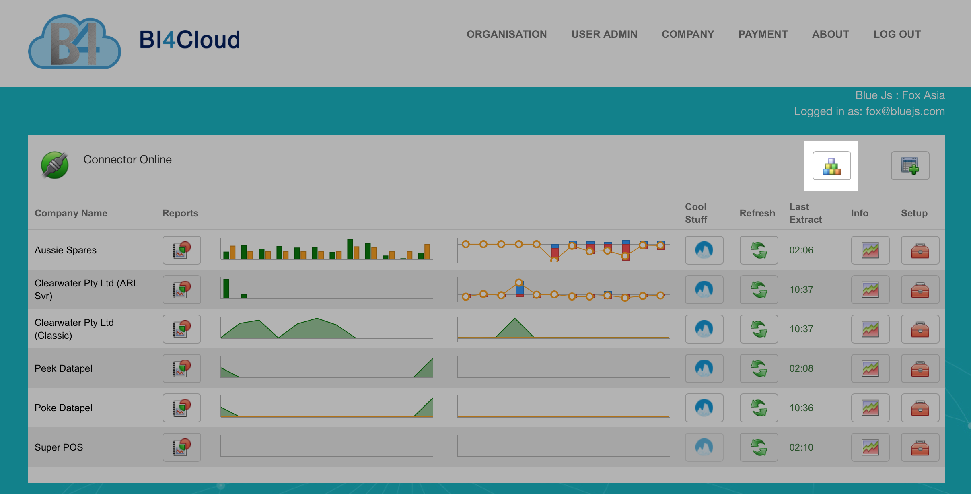Refresh data for Super POS
This screenshot has height=494, width=971.
point(759,447)
